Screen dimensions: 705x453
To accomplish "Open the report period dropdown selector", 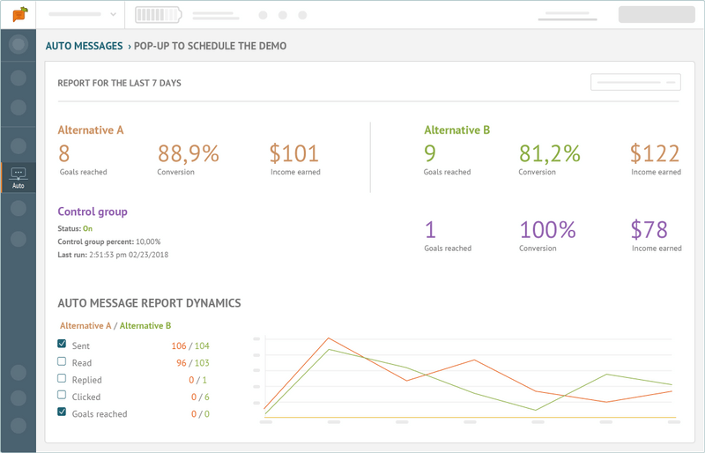I will click(635, 83).
